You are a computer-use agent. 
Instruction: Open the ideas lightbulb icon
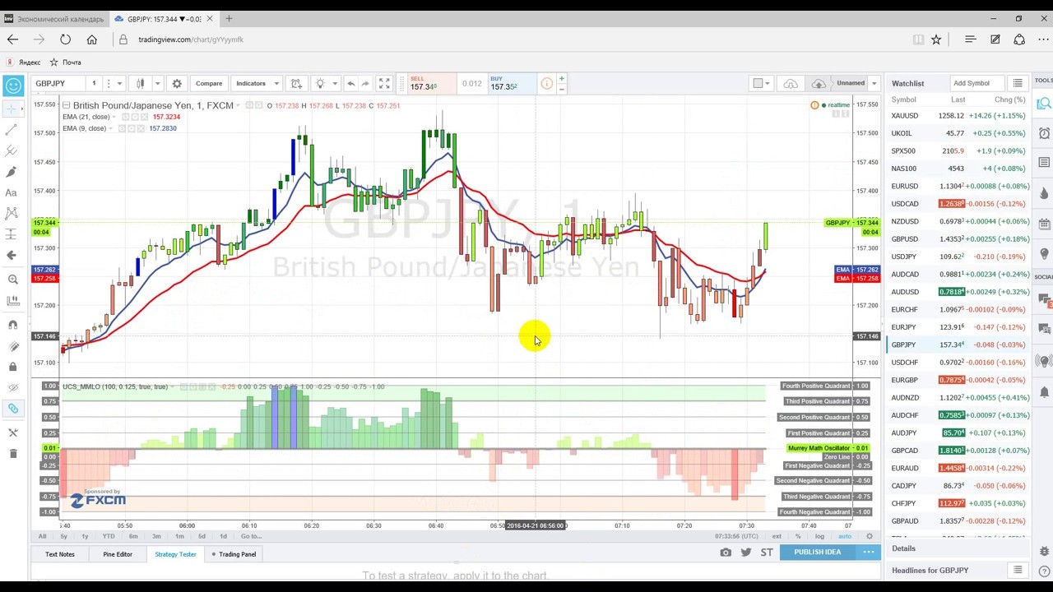[321, 83]
